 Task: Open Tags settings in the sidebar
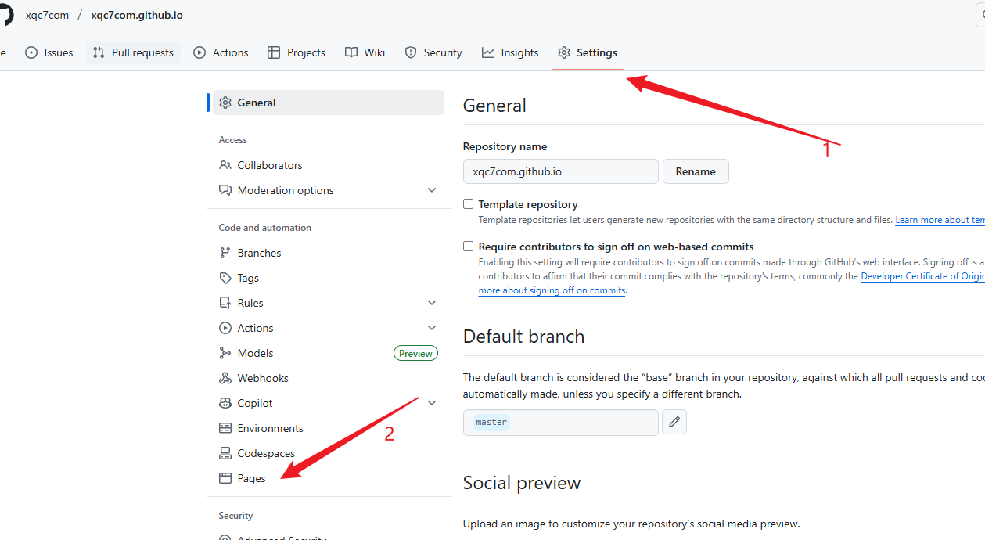[248, 278]
